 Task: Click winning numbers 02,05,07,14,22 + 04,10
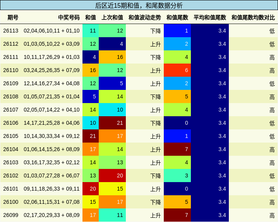click(51, 110)
